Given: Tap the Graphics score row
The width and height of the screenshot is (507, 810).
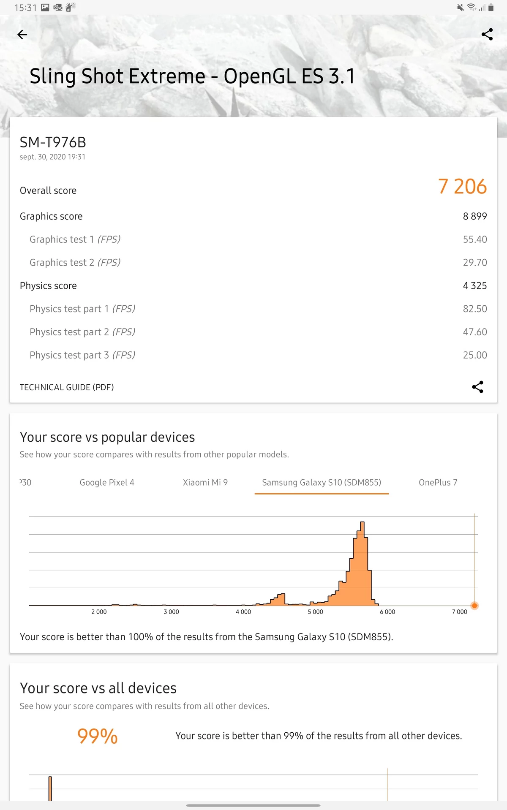Looking at the screenshot, I should point(253,216).
